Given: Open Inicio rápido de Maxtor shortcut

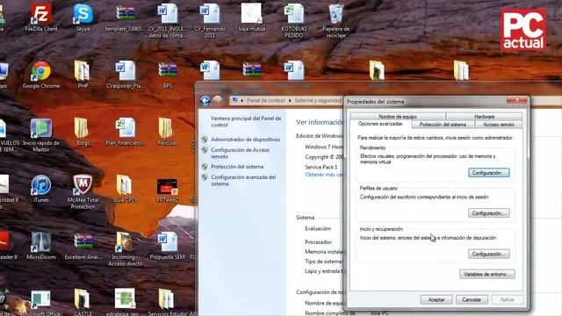Looking at the screenshot, I should pyautogui.click(x=41, y=134).
